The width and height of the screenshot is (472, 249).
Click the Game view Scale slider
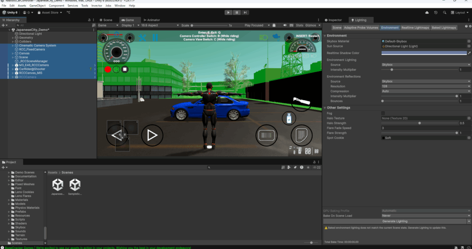pos(210,25)
